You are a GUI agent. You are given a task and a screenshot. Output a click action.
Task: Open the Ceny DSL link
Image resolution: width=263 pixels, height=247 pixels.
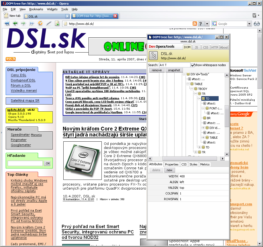coord(18,75)
